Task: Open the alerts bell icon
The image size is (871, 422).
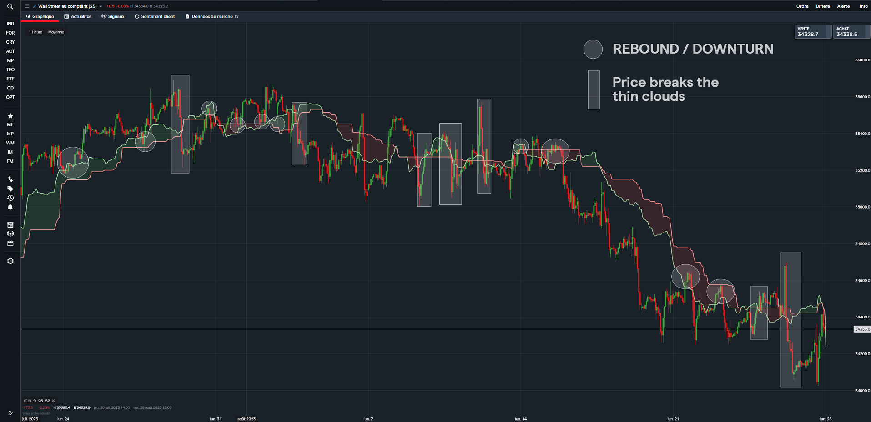Action: 10,207
